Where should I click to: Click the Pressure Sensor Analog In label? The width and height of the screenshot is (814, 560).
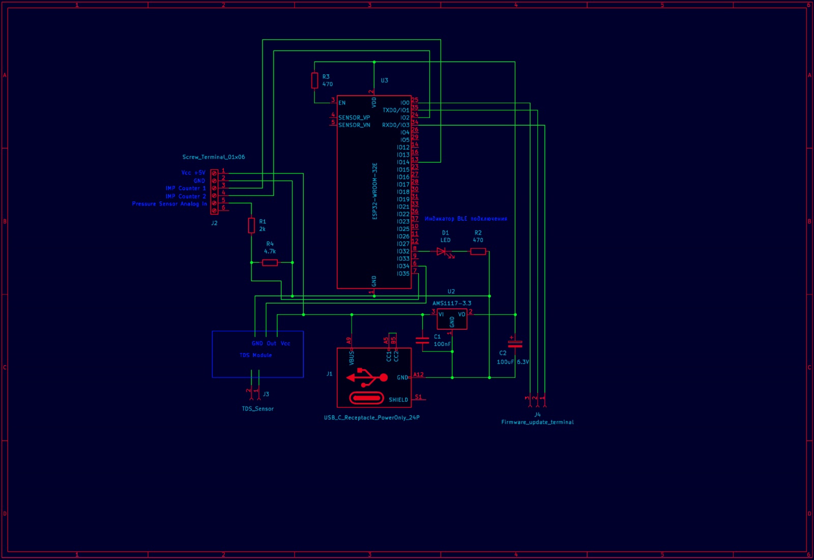point(169,204)
